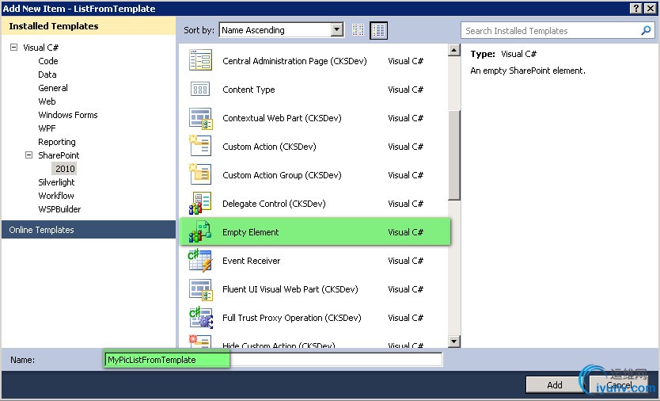Viewport: 660px width, 401px height.
Task: Select the SharePoint category label
Action: click(59, 155)
